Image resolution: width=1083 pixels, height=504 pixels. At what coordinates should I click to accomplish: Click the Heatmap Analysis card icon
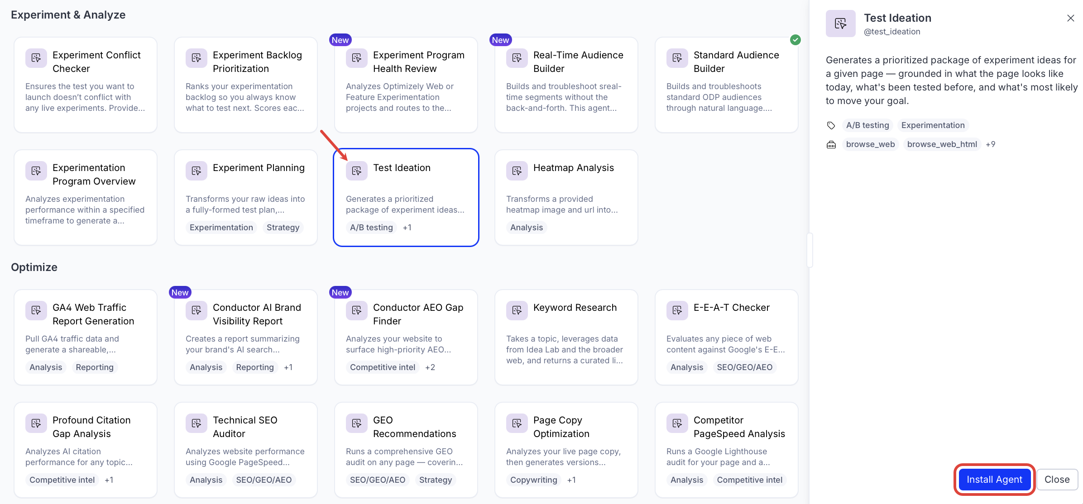pos(517,171)
